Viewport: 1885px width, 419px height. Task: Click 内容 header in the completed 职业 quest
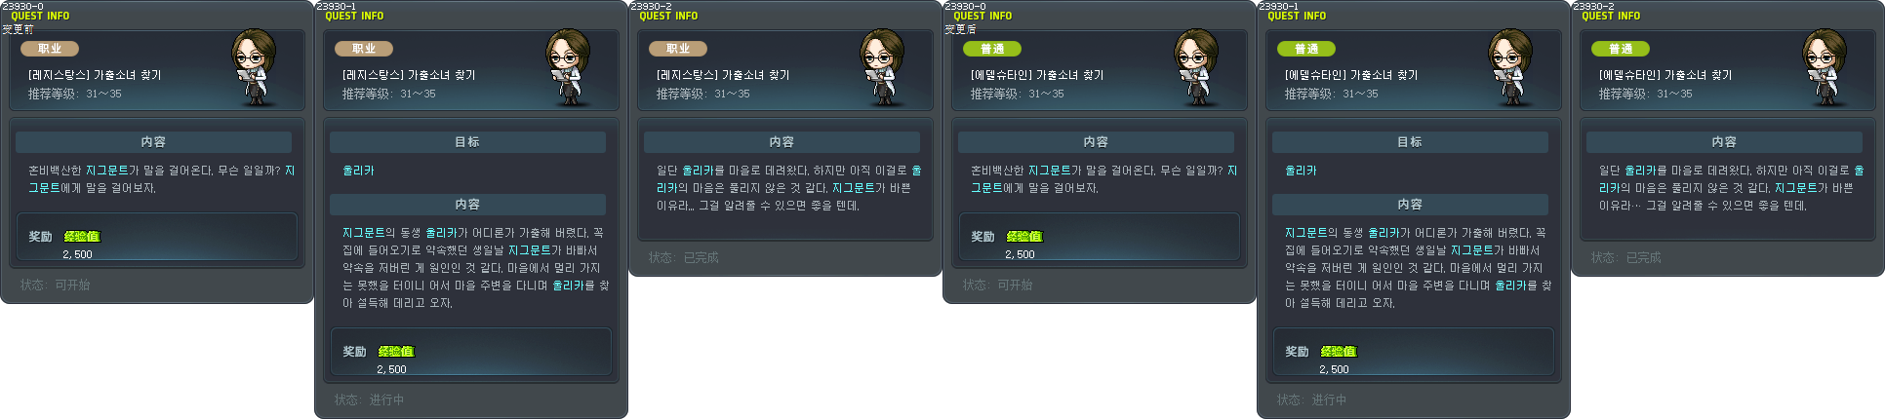tap(782, 142)
